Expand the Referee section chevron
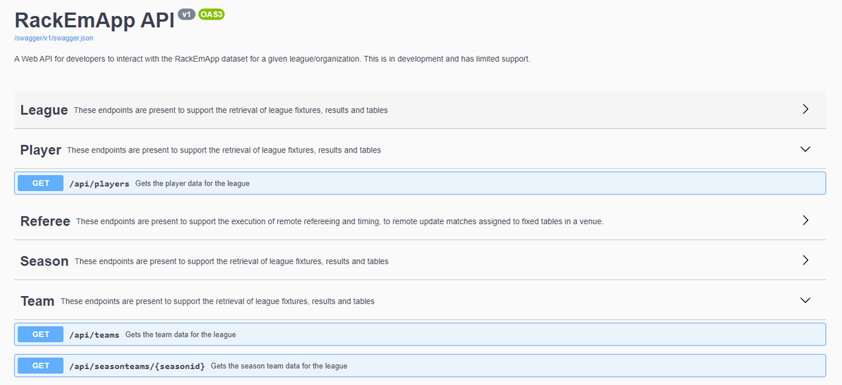 [806, 220]
